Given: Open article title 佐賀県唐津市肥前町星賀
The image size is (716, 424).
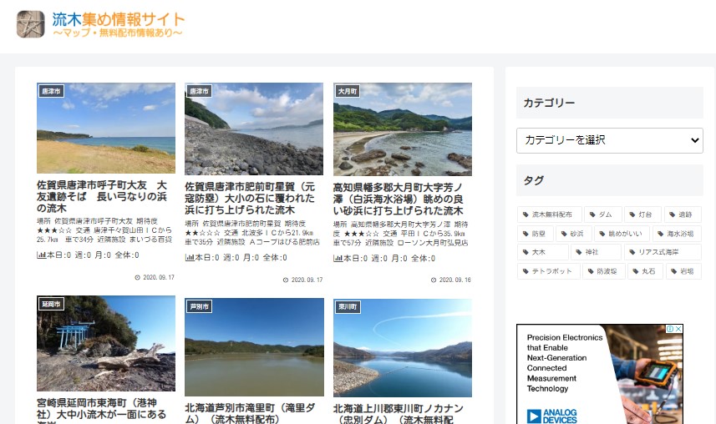Looking at the screenshot, I should [x=250, y=199].
